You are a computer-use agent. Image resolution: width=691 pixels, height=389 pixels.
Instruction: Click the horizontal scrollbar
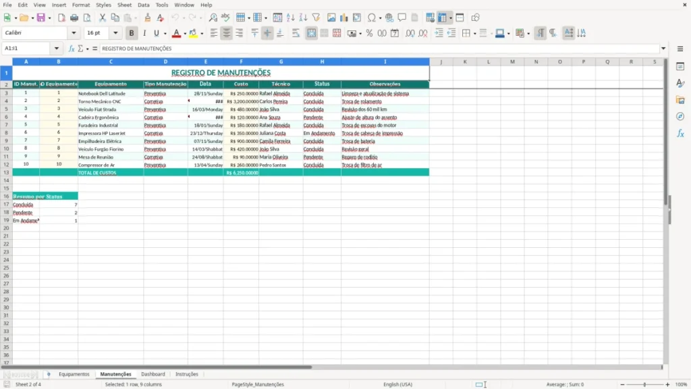157,367
